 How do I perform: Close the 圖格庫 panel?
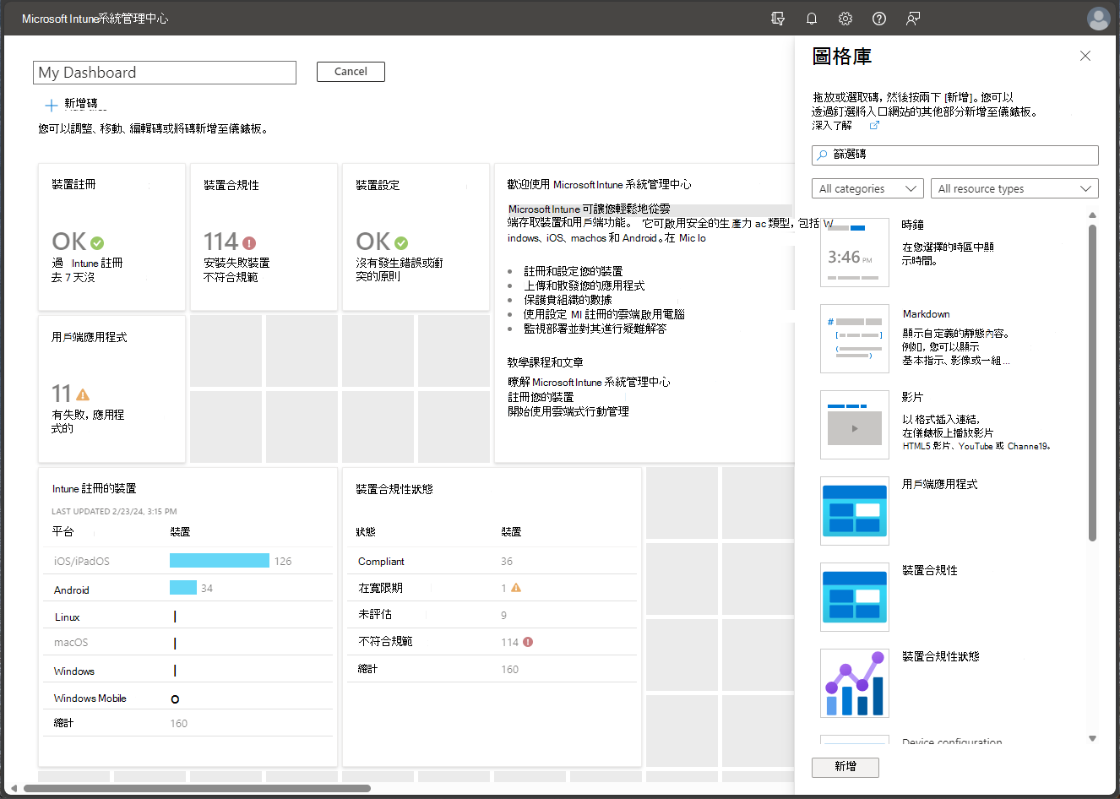pos(1085,56)
